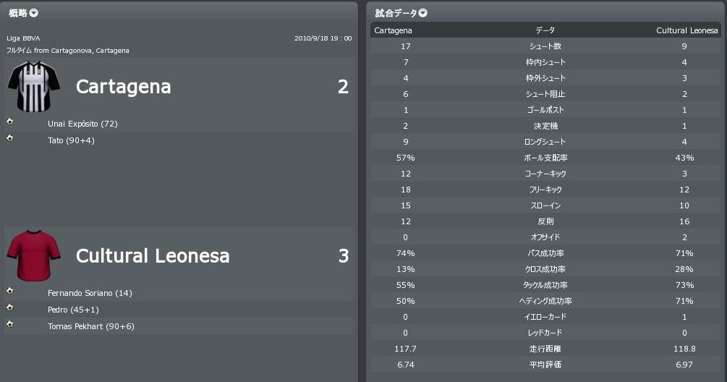Open the Cartagena team name link

(x=124, y=88)
